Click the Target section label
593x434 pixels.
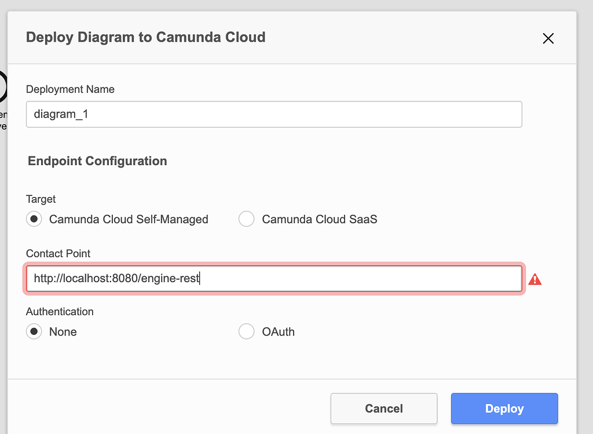(41, 199)
